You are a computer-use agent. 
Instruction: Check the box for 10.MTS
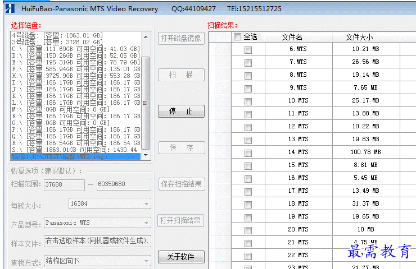pos(248,101)
